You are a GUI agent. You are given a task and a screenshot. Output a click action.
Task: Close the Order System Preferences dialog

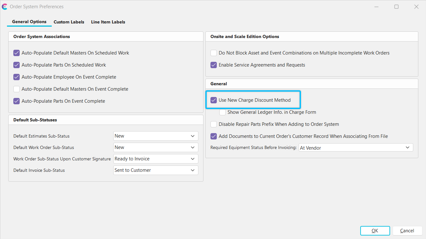click(x=416, y=7)
